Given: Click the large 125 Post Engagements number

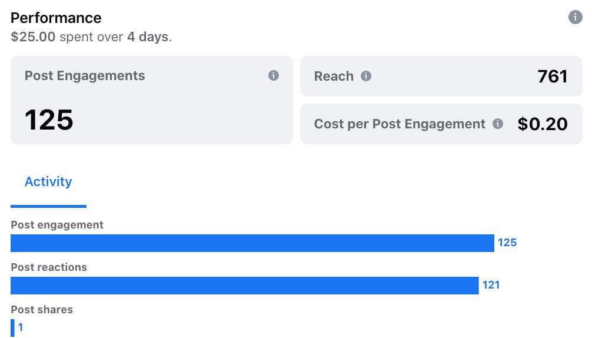Looking at the screenshot, I should pos(49,120).
